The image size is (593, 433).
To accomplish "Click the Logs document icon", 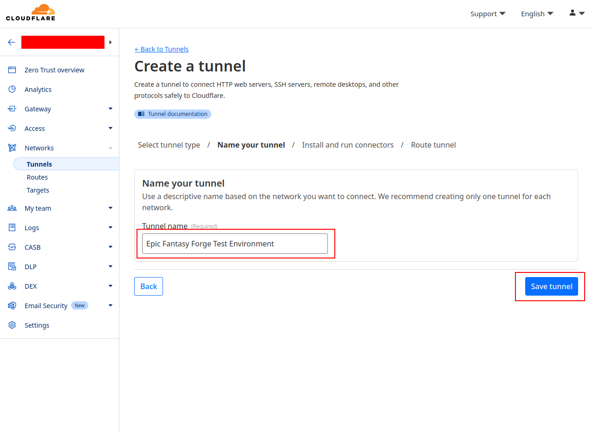I will [12, 228].
